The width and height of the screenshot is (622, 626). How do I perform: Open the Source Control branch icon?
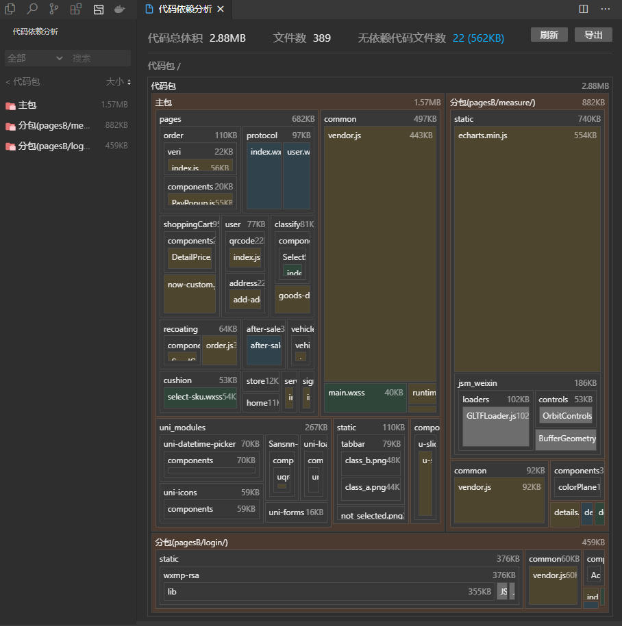click(53, 9)
